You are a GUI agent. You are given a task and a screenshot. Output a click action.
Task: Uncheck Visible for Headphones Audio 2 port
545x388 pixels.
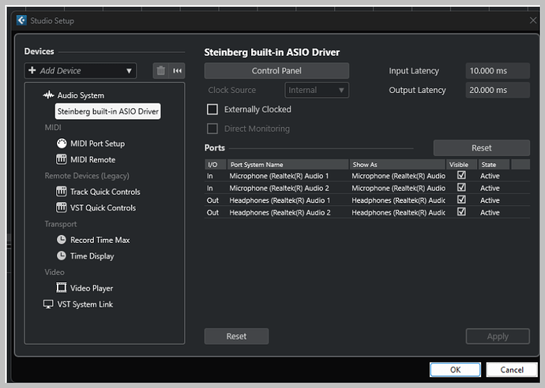point(461,211)
